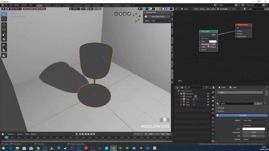Click the white Color swatch in properties

[253, 129]
